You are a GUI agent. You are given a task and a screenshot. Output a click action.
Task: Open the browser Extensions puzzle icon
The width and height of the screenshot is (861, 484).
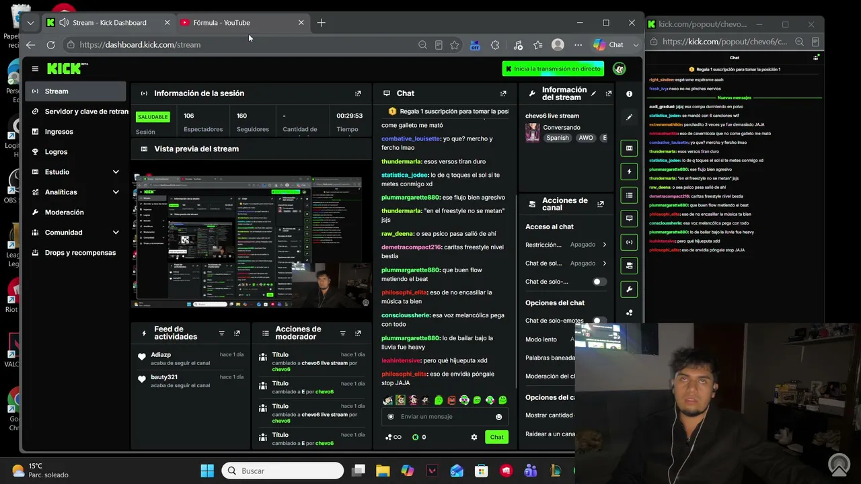click(x=496, y=45)
